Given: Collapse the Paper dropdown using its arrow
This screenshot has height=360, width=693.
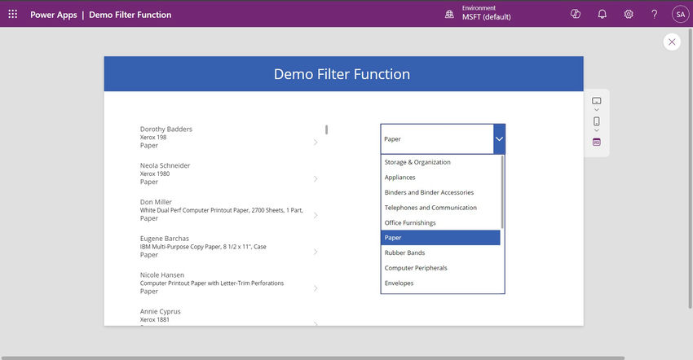Looking at the screenshot, I should [x=499, y=139].
